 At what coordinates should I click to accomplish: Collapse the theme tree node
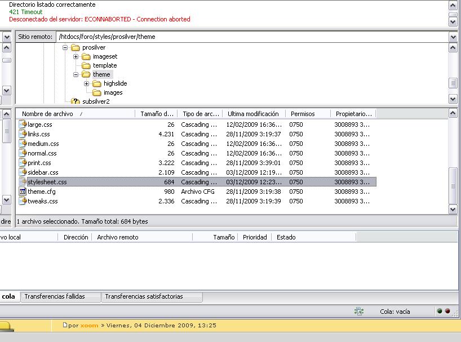(76, 74)
